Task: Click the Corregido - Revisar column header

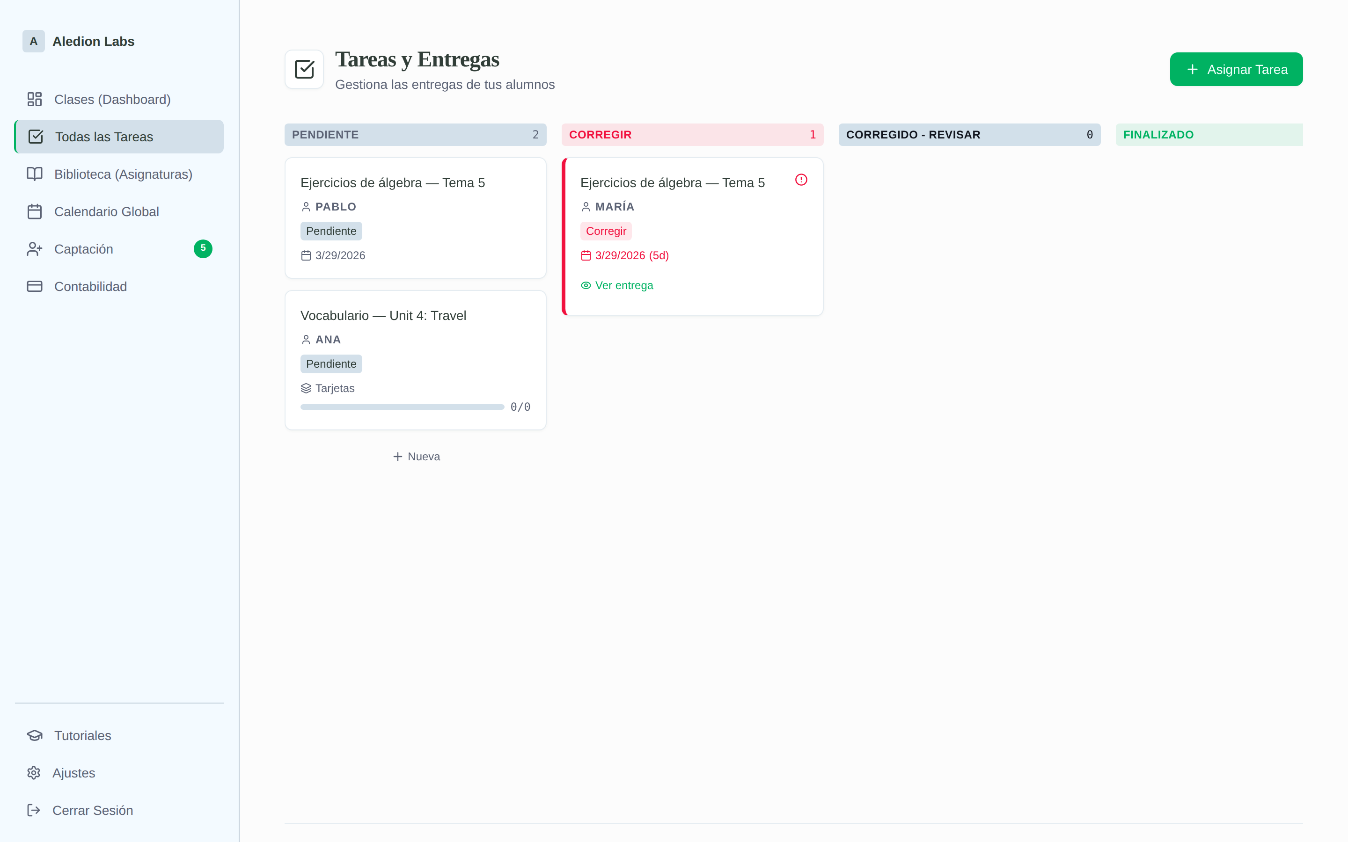Action: [x=969, y=135]
